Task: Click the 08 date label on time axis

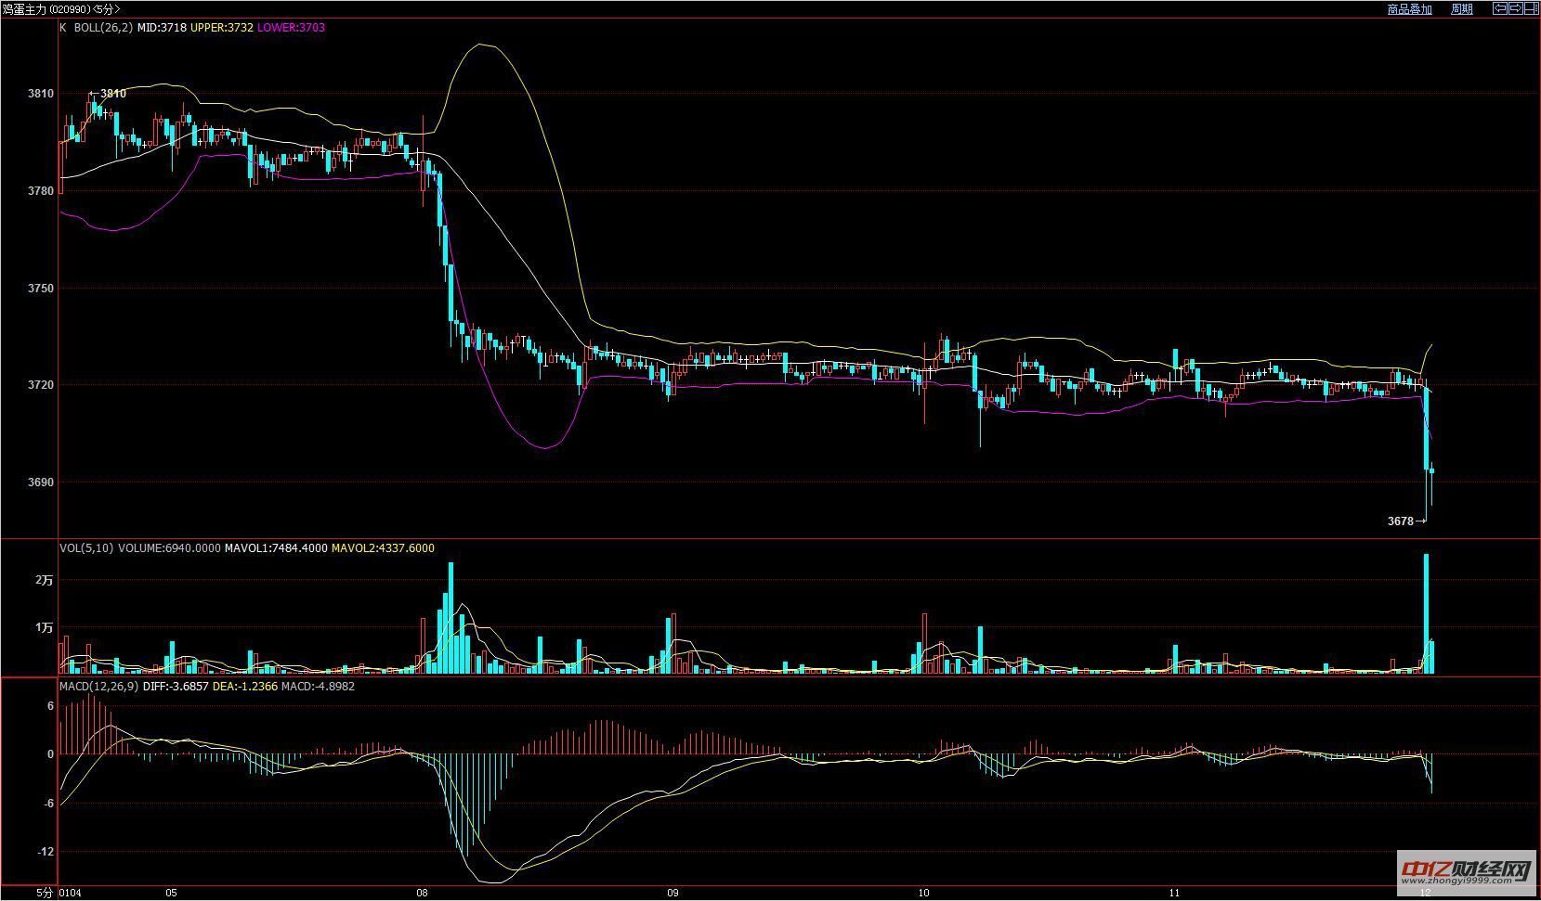Action: [x=424, y=894]
